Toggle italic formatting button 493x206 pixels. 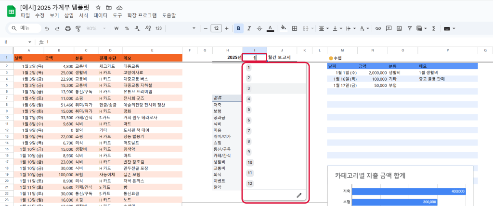(249, 28)
